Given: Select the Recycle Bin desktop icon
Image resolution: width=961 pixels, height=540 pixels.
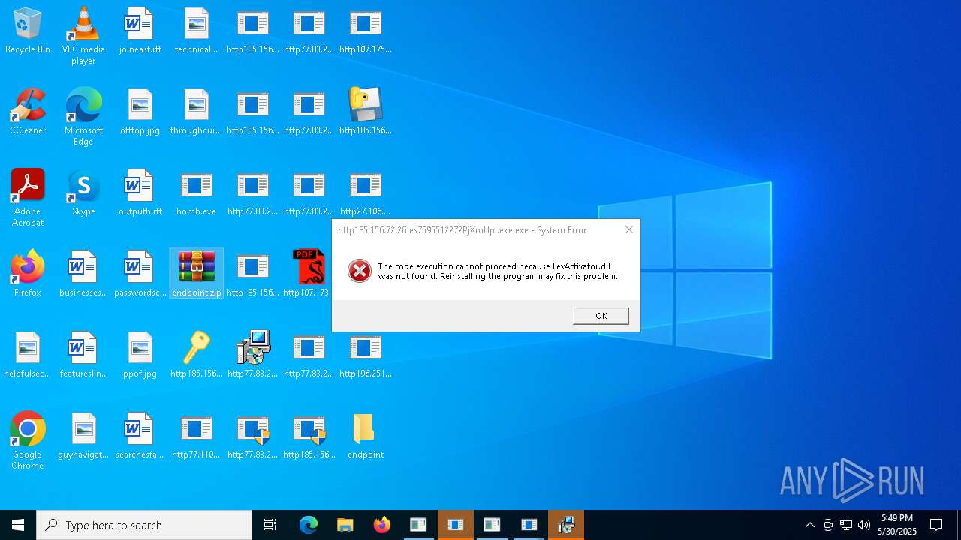Looking at the screenshot, I should 28,31.
